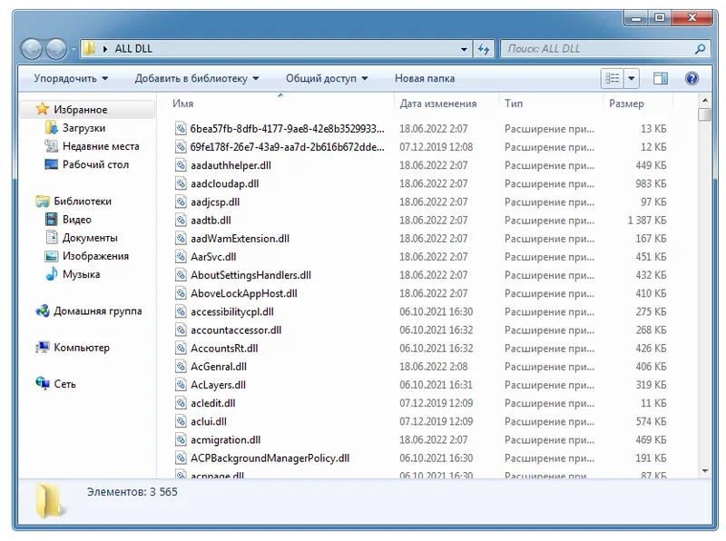Click the folder icon in address bar

(x=89, y=48)
